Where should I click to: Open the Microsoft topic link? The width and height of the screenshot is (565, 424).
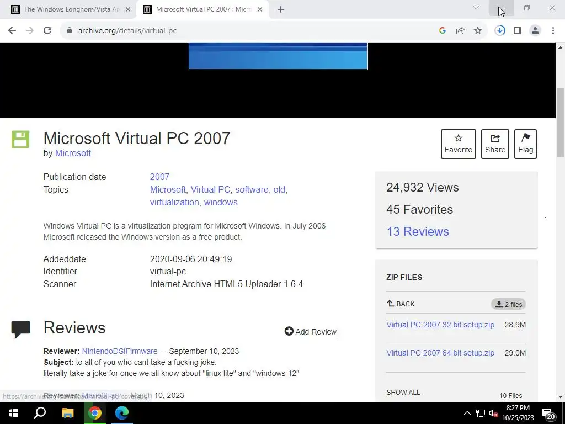(168, 190)
